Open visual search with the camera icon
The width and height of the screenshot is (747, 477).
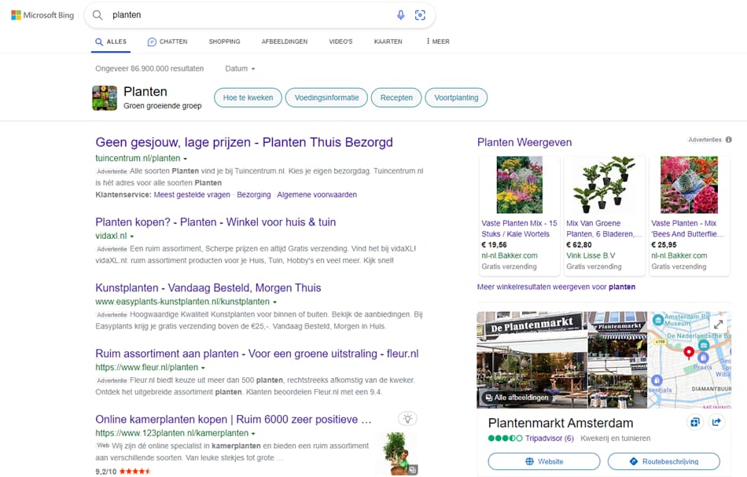[x=421, y=14]
